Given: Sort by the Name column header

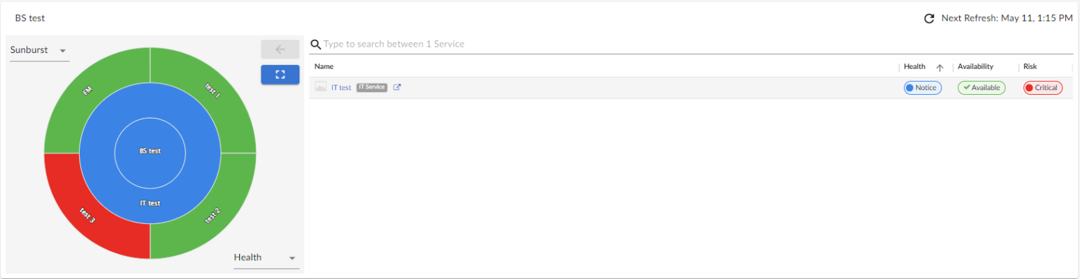Looking at the screenshot, I should click(324, 67).
